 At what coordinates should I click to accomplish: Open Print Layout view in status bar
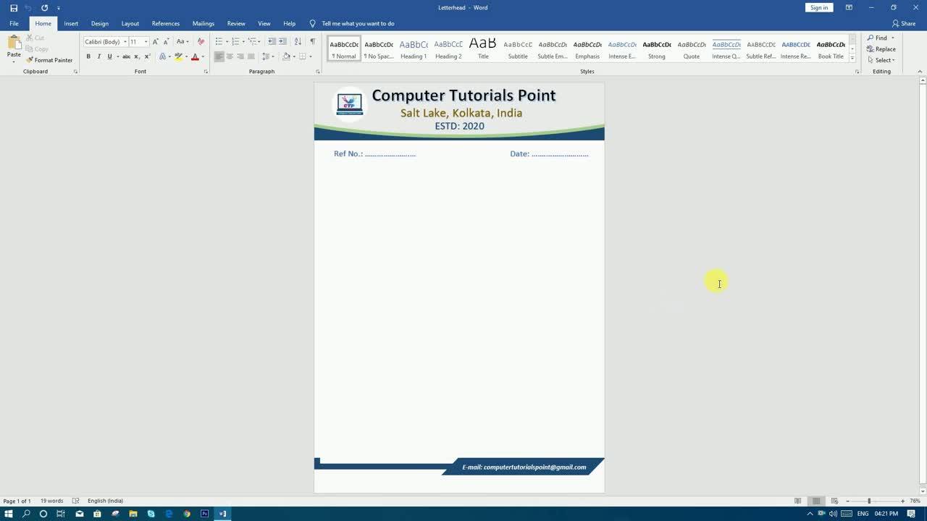click(x=816, y=501)
